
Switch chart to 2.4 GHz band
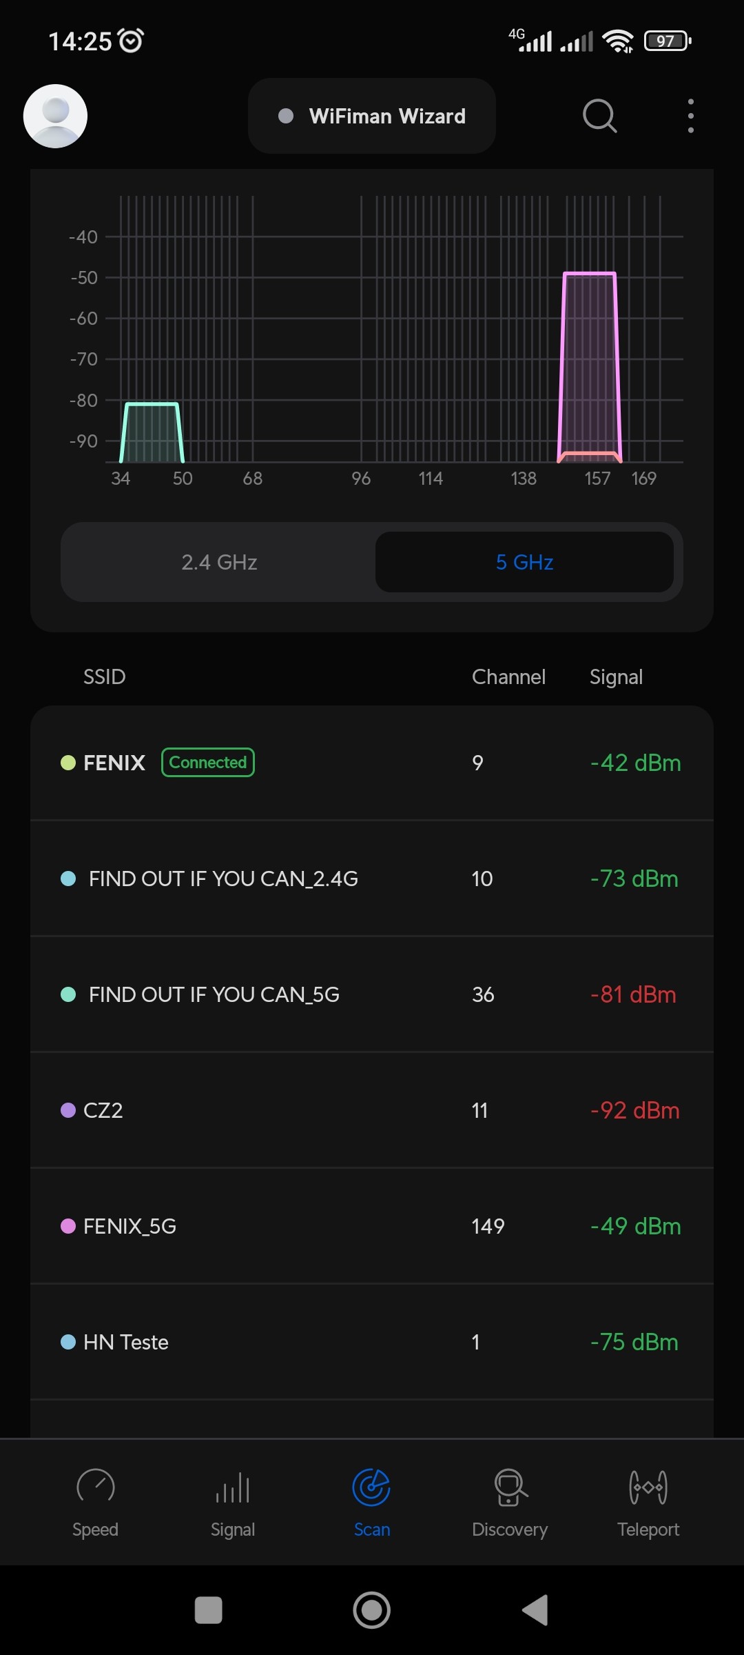(x=219, y=562)
